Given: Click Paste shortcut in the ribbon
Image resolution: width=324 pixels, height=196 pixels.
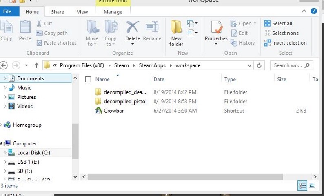Looking at the screenshot, I should [x=56, y=43].
